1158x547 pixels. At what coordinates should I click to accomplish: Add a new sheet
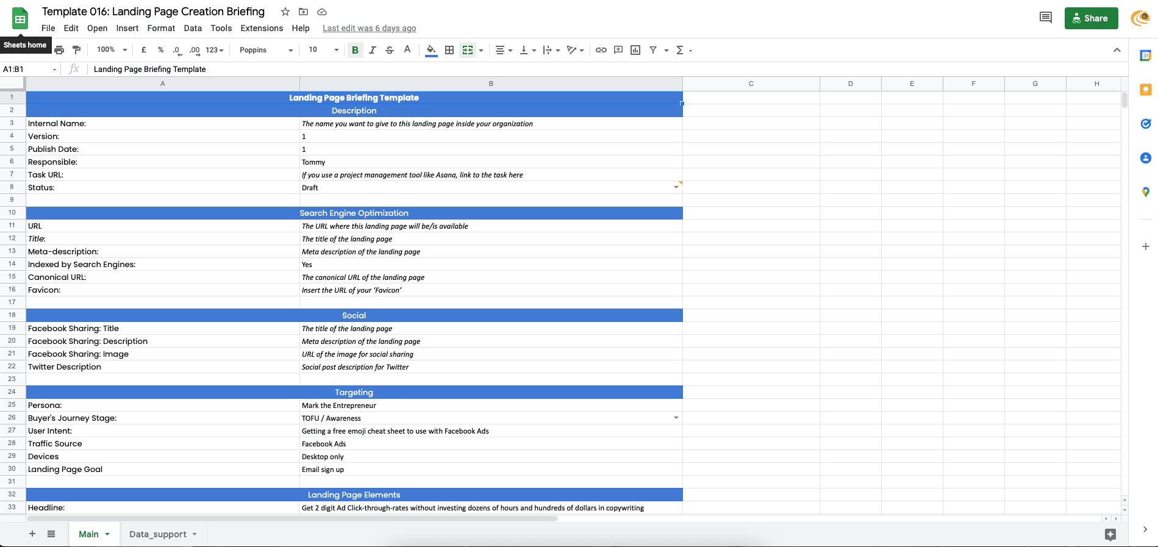tap(32, 534)
